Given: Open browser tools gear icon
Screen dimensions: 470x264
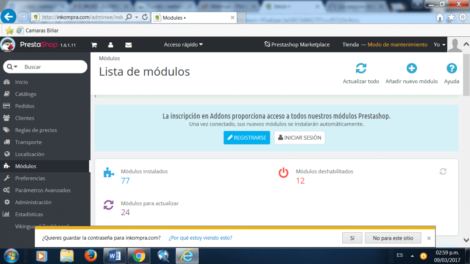Looking at the screenshot, I should pyautogui.click(x=463, y=17).
